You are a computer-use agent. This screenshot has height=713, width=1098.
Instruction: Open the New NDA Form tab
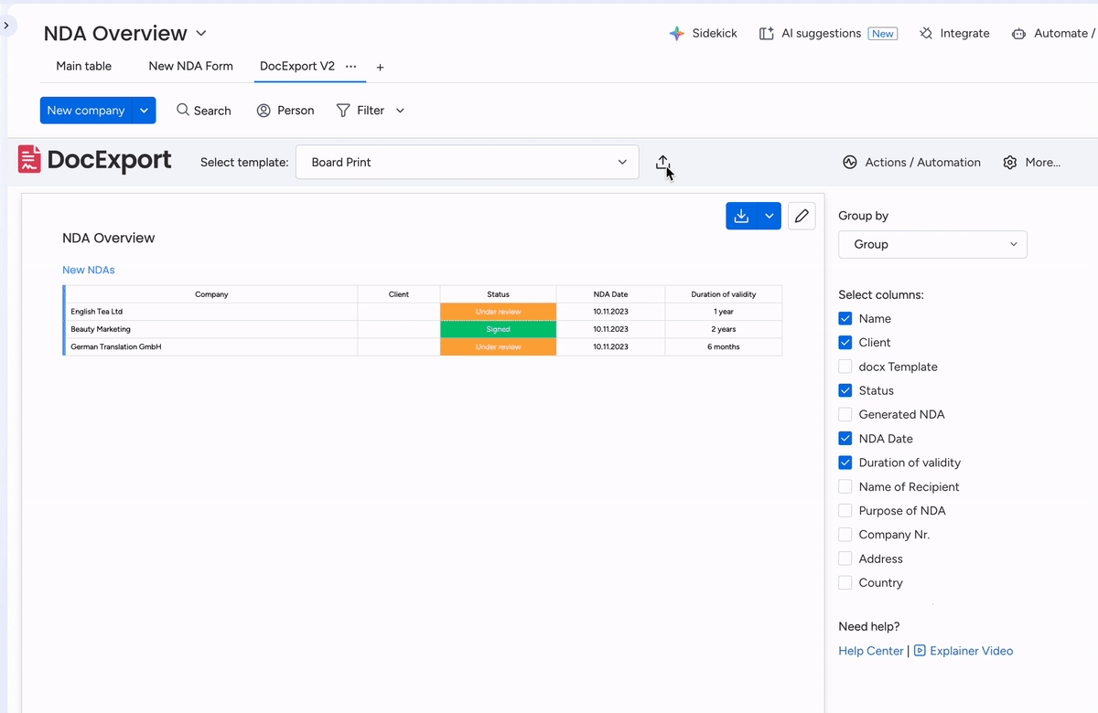[190, 66]
